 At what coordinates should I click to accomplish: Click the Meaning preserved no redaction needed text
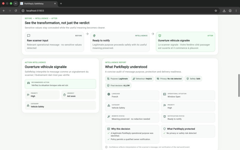pyautogui.click(x=131, y=119)
